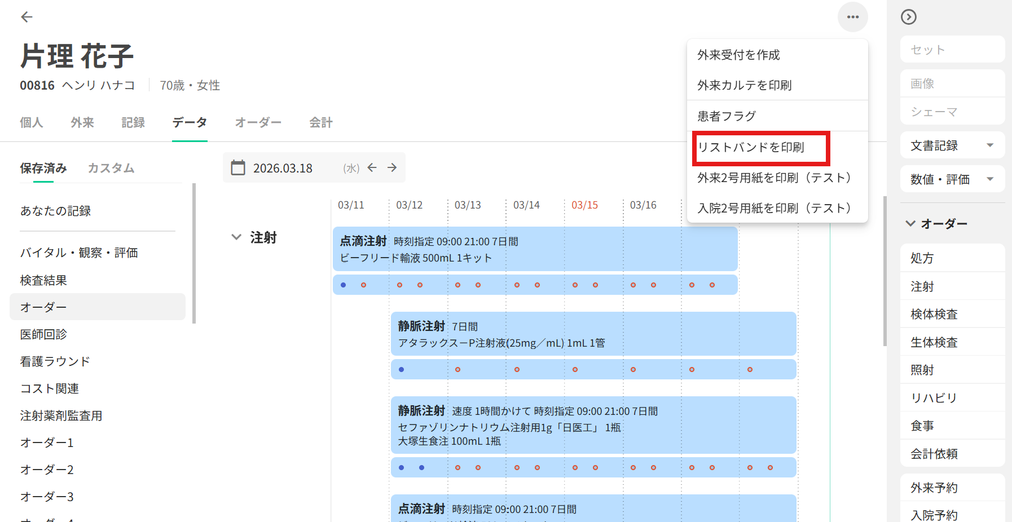Create a 食事 order
The width and height of the screenshot is (1012, 522).
tap(953, 426)
